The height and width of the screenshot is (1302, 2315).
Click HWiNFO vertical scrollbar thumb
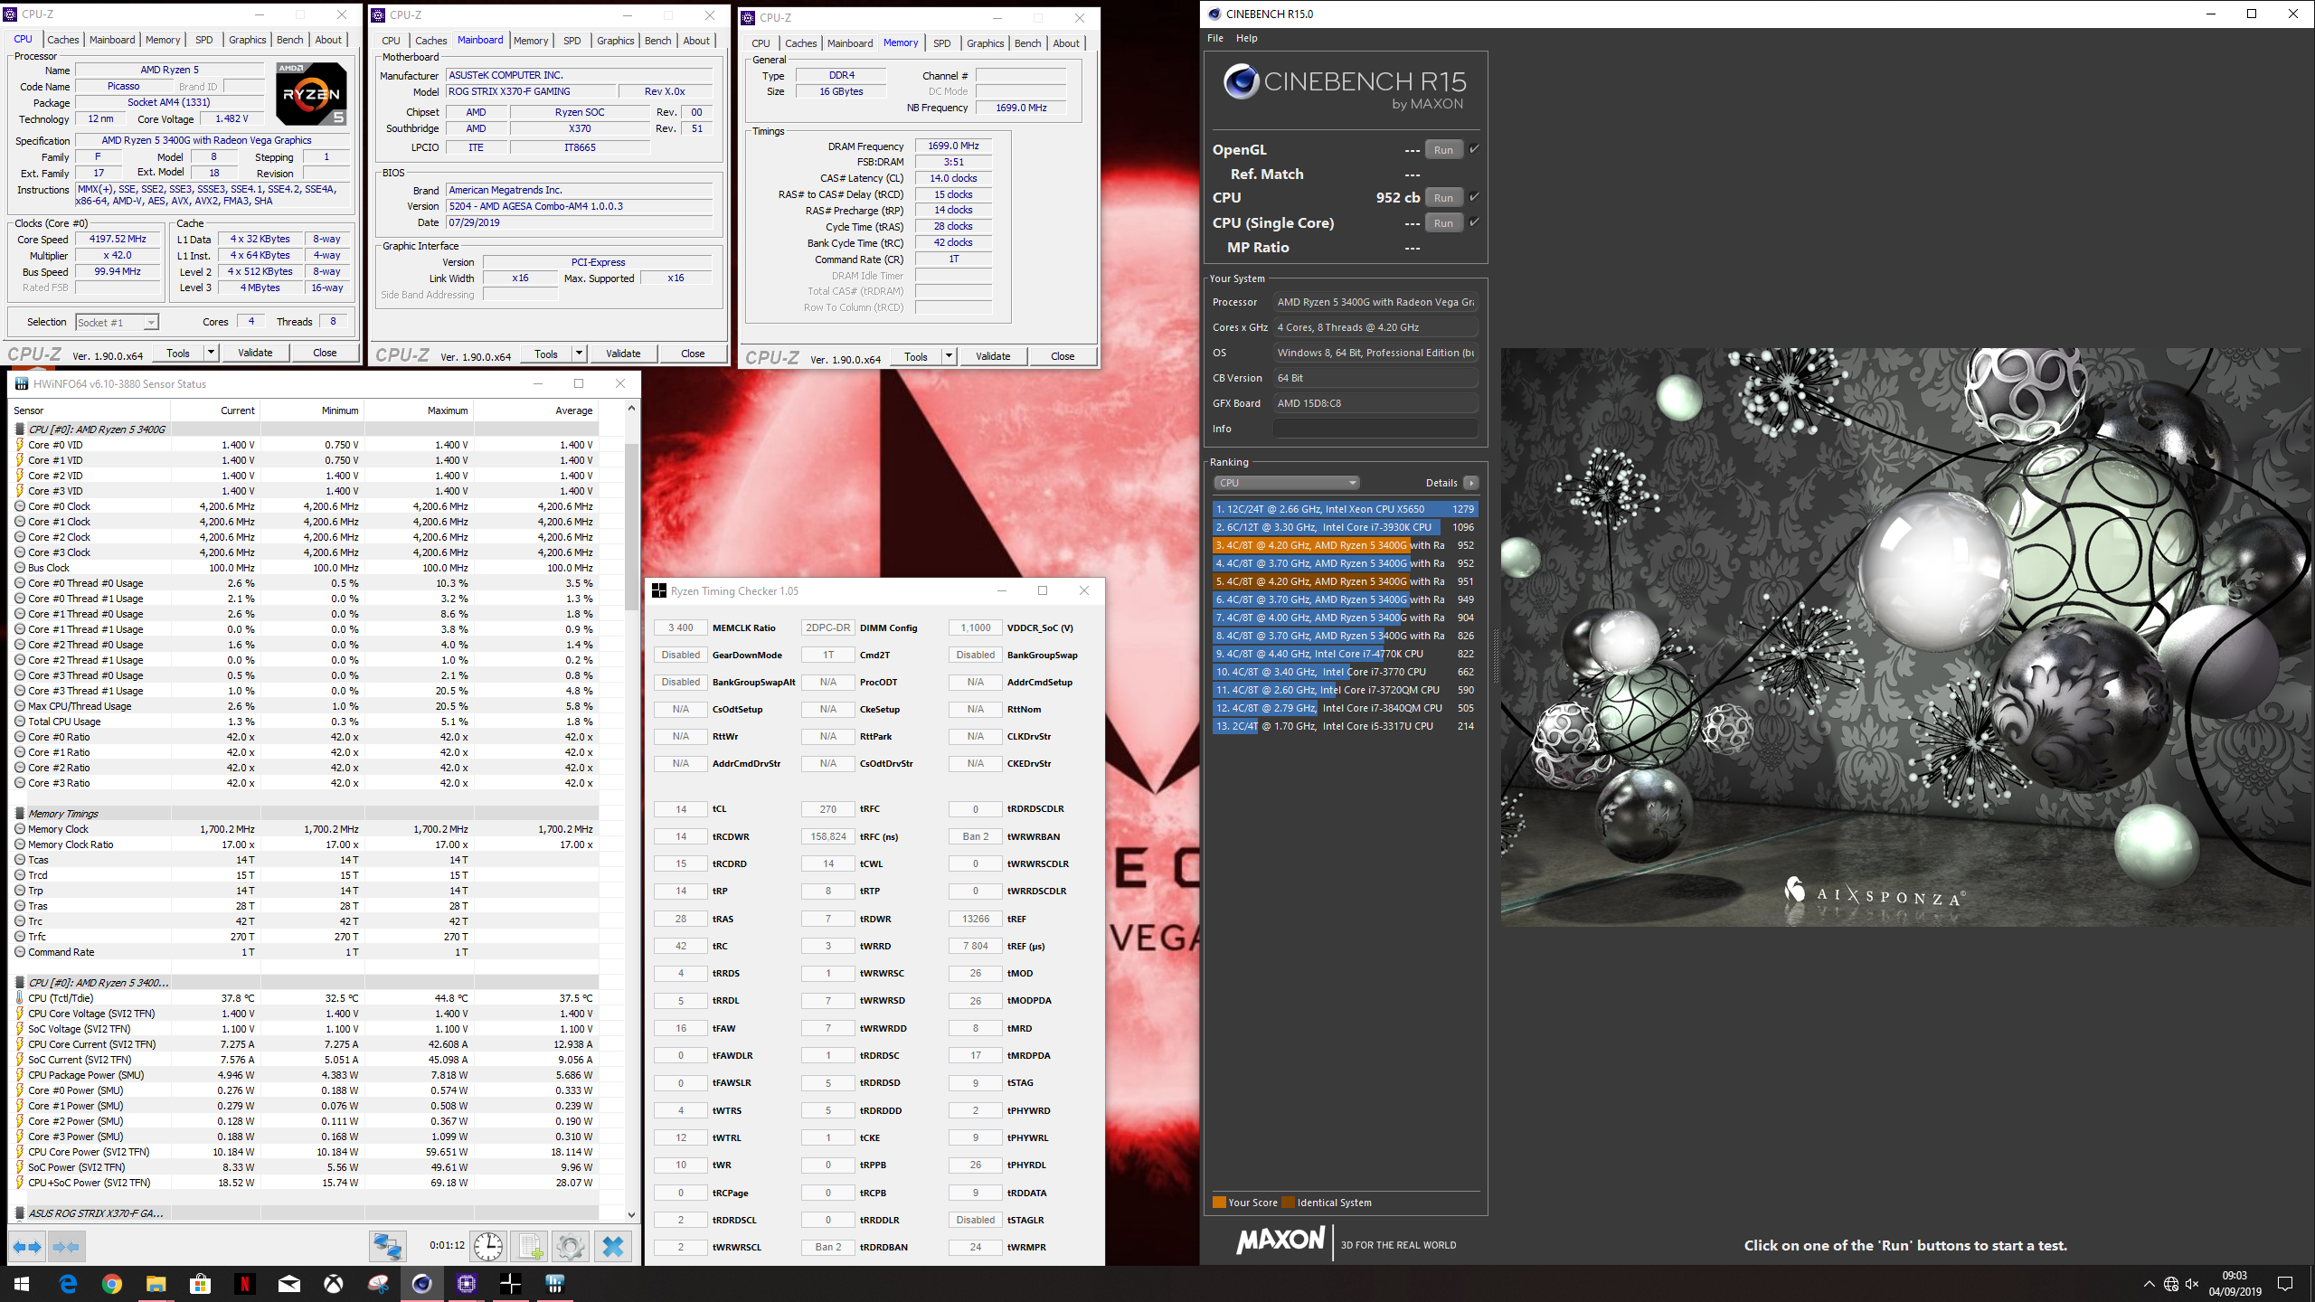tap(631, 526)
